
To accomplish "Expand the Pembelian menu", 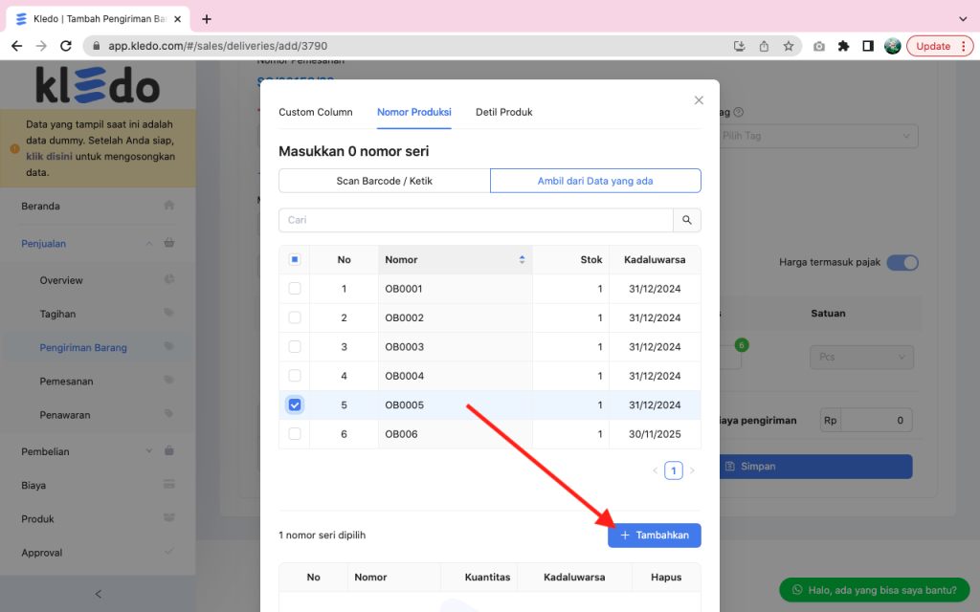I will 98,451.
